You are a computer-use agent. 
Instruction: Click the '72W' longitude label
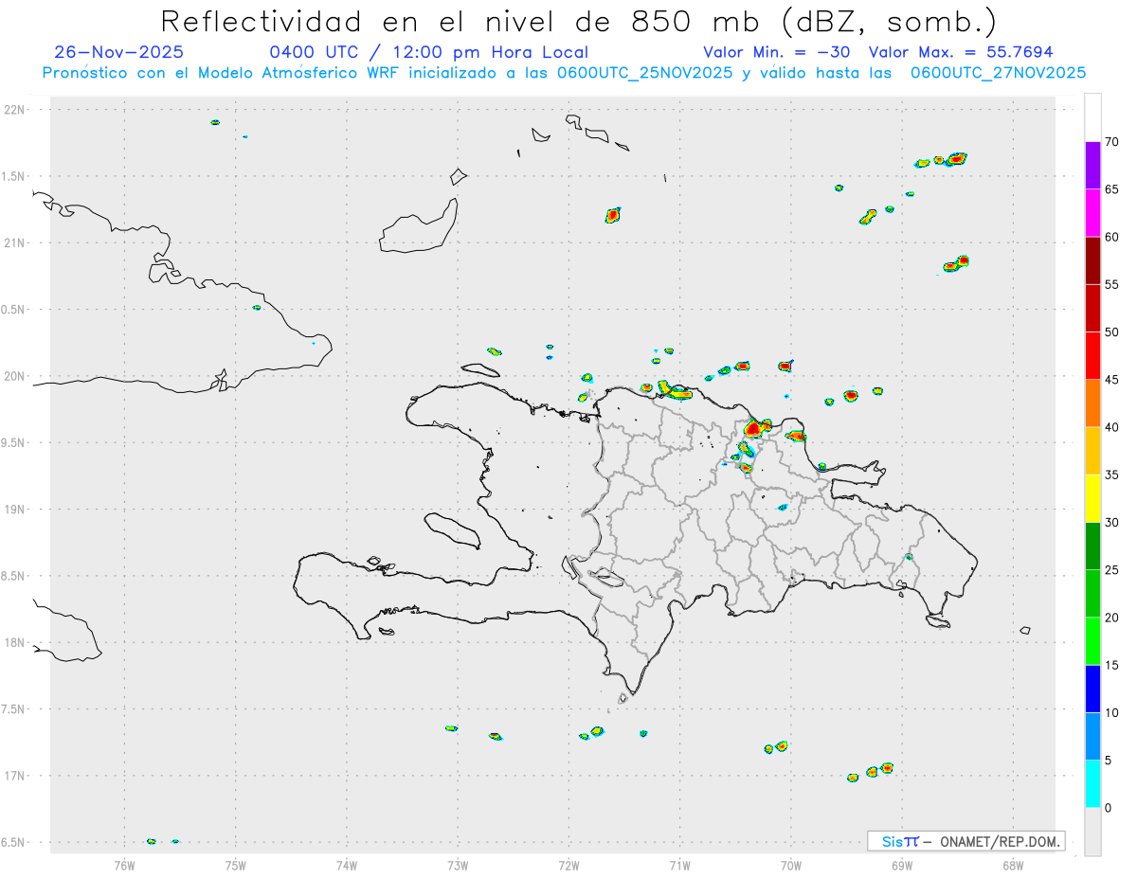(568, 865)
